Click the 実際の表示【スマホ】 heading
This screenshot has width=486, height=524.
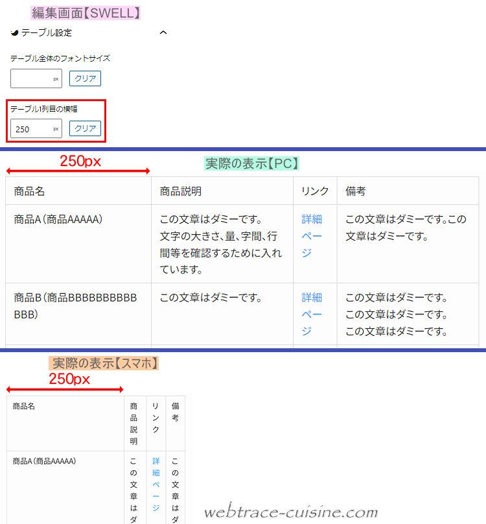(104, 363)
